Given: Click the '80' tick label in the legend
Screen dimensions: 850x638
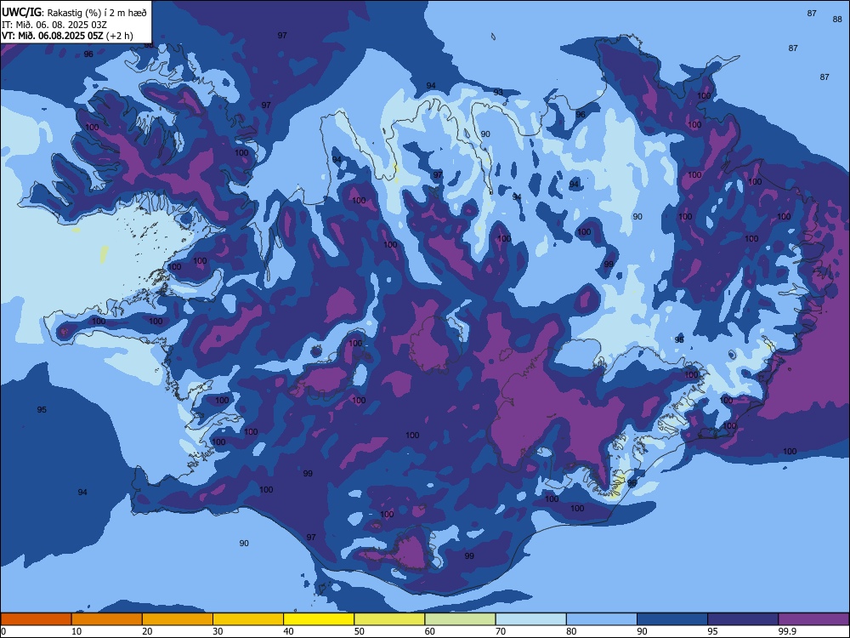Looking at the screenshot, I should (571, 631).
